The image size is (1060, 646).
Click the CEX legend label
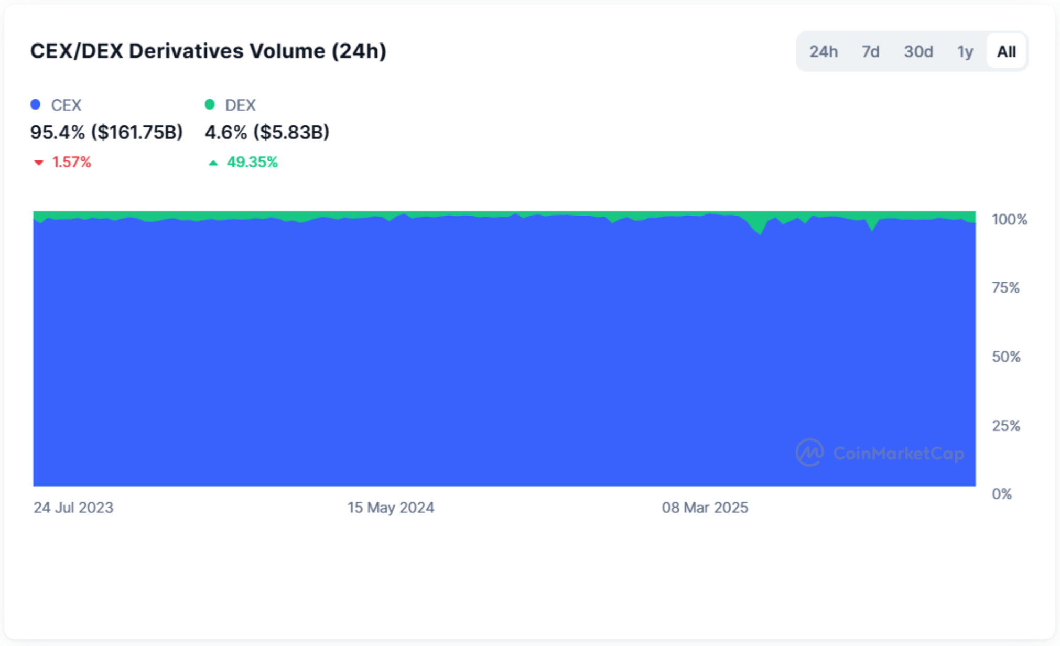66,105
